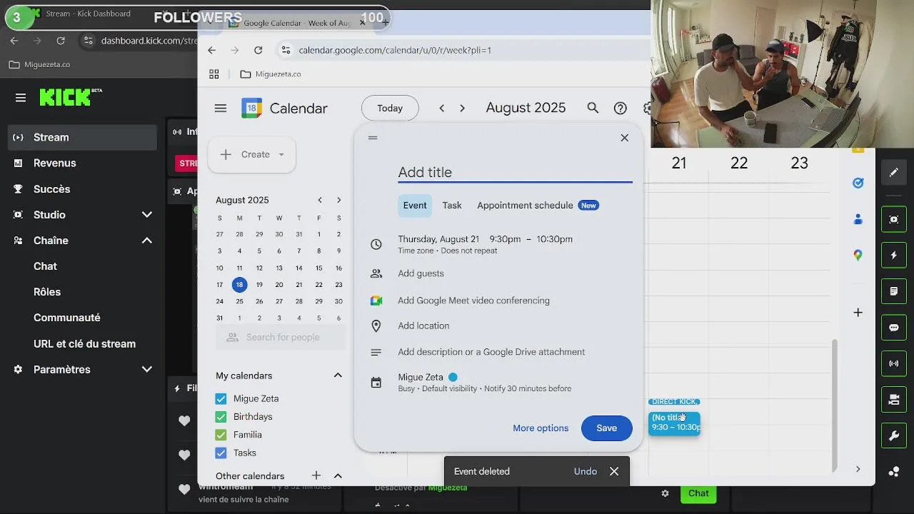This screenshot has width=914, height=514.
Task: Expand Paramètres menu in Kick sidebar
Action: [x=147, y=370]
